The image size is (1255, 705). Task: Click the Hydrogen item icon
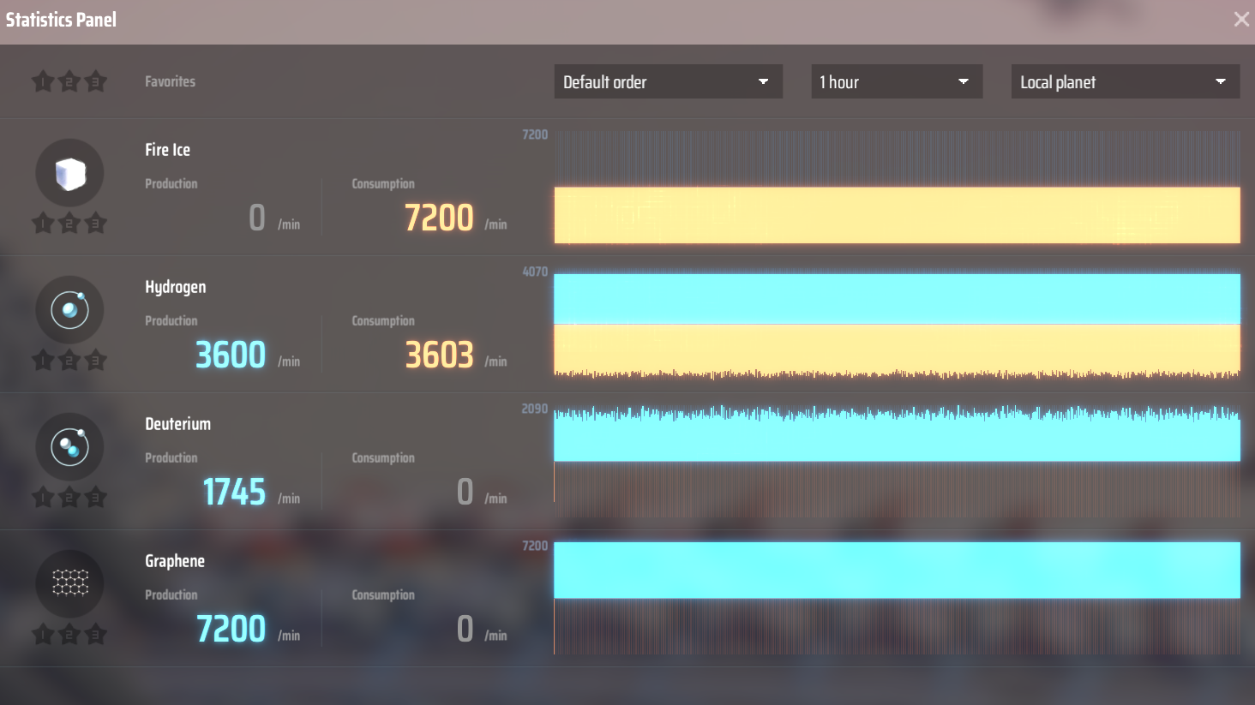(69, 310)
